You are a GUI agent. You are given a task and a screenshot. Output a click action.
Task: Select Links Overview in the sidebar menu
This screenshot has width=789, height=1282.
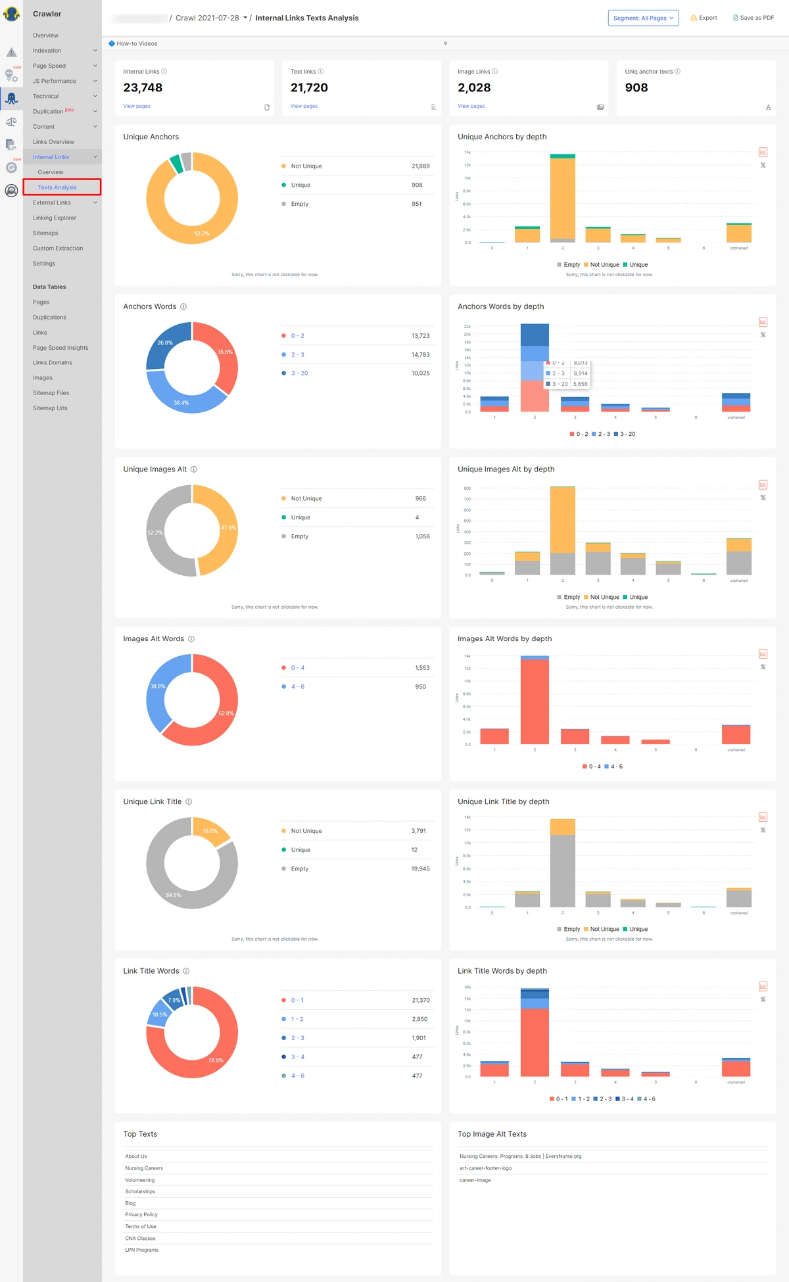pyautogui.click(x=53, y=142)
